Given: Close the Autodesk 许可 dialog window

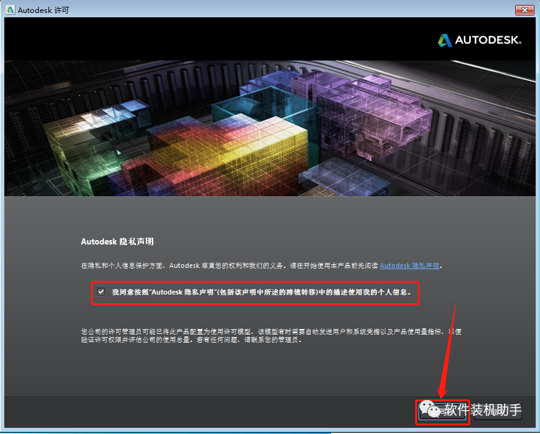Looking at the screenshot, I should [525, 10].
